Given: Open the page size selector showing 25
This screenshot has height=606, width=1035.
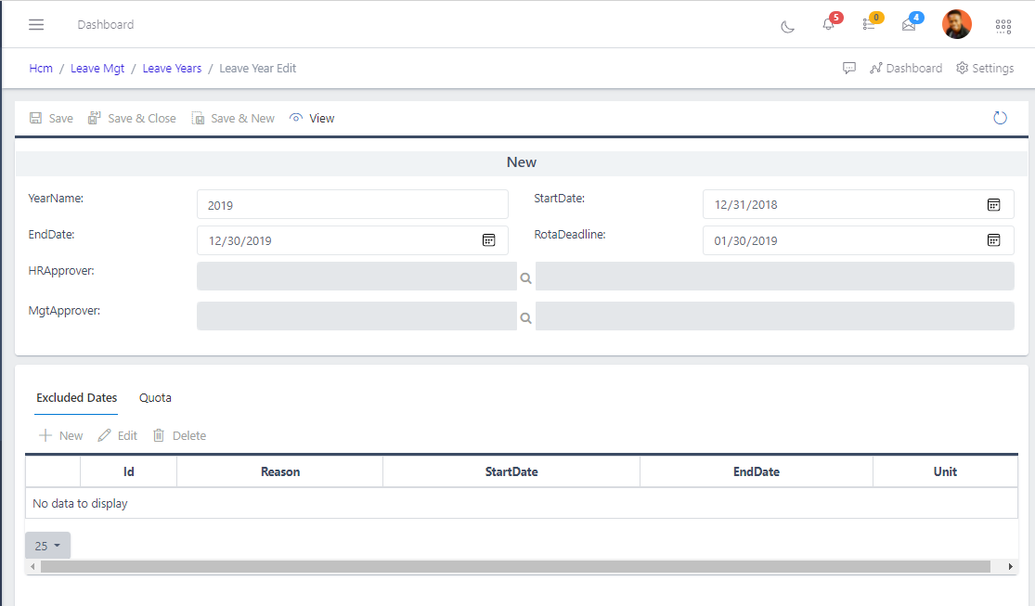Looking at the screenshot, I should [46, 545].
